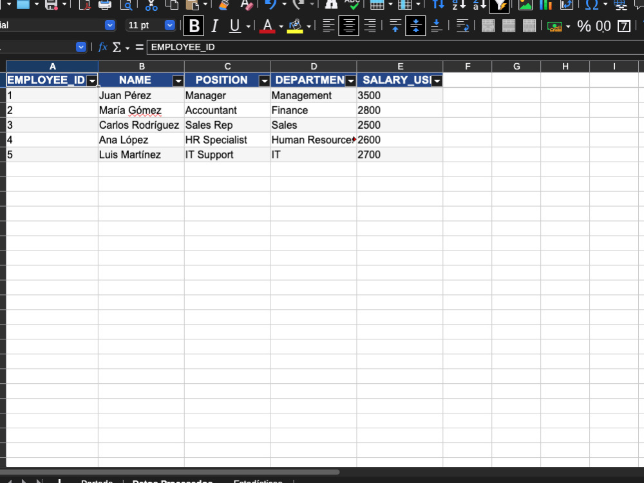This screenshot has height=483, width=644.
Task: Insert a hyperlink
Action: pyautogui.click(x=620, y=5)
